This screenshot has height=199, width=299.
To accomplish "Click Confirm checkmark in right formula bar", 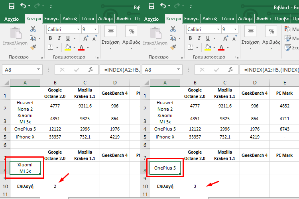I will point(216,70).
